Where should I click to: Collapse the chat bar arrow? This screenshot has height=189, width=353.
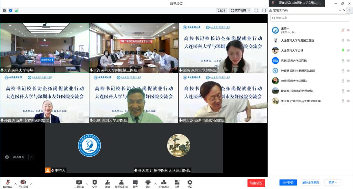(31, 157)
